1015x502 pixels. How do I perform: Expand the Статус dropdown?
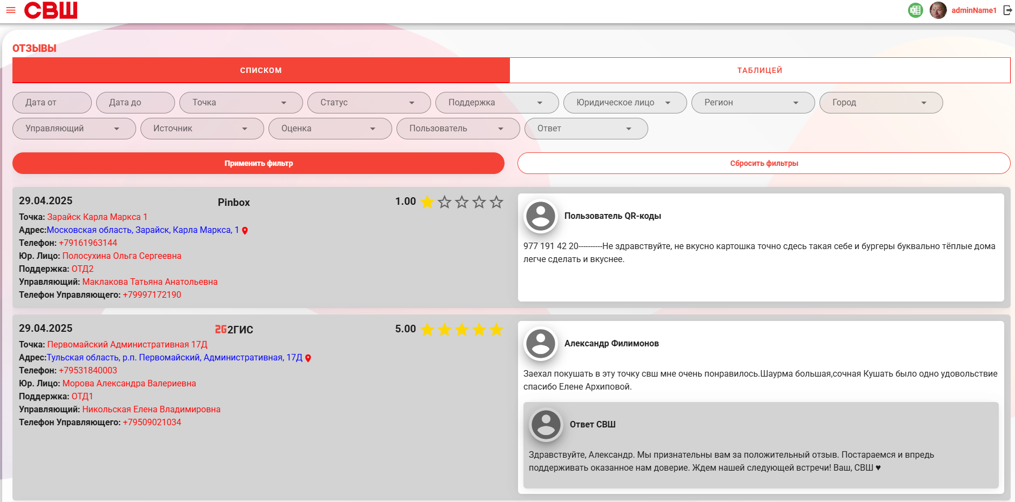(x=369, y=103)
